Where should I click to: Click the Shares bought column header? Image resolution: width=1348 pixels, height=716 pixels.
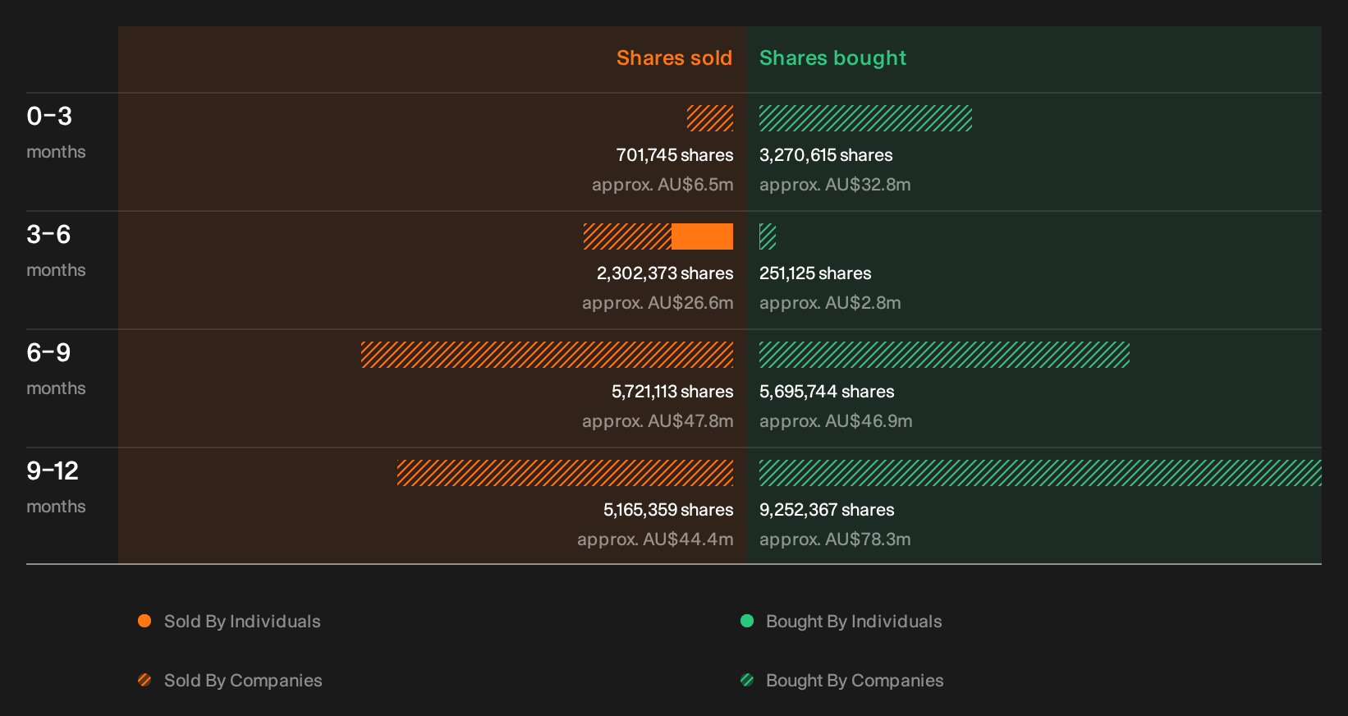[832, 58]
